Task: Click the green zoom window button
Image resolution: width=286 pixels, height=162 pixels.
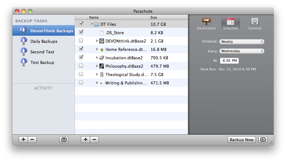Action: click(x=30, y=11)
